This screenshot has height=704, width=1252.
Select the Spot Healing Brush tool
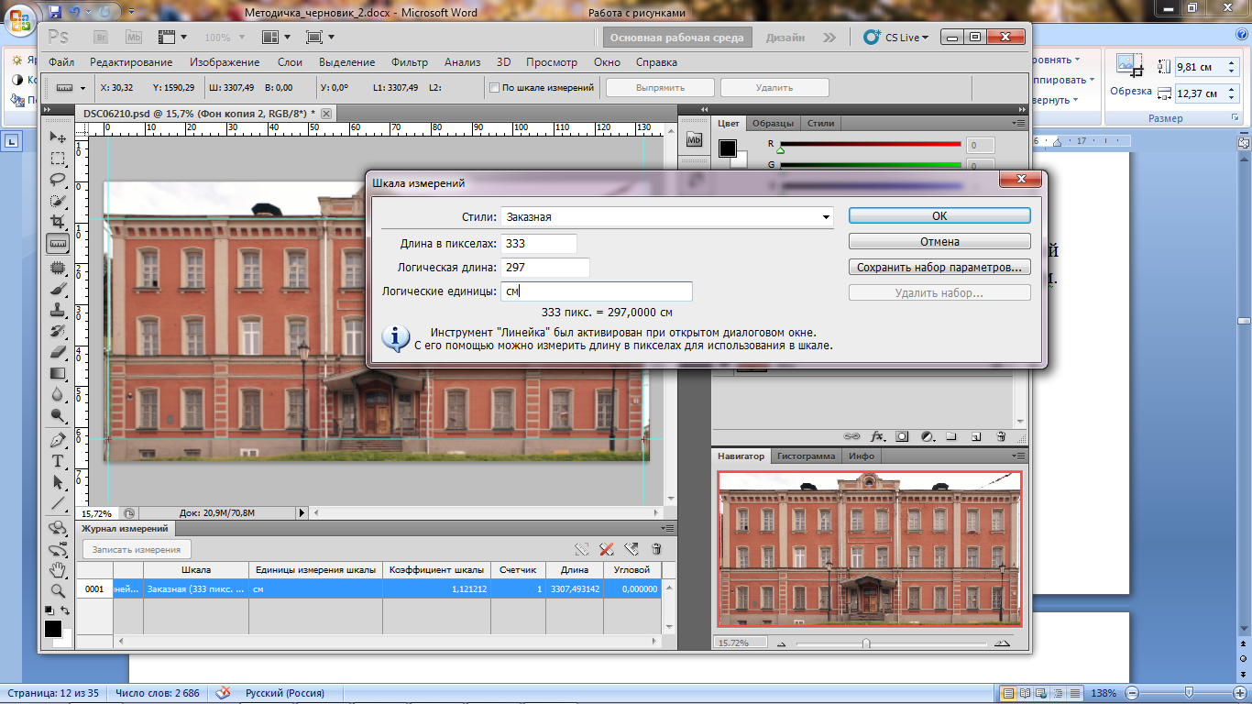pos(58,268)
